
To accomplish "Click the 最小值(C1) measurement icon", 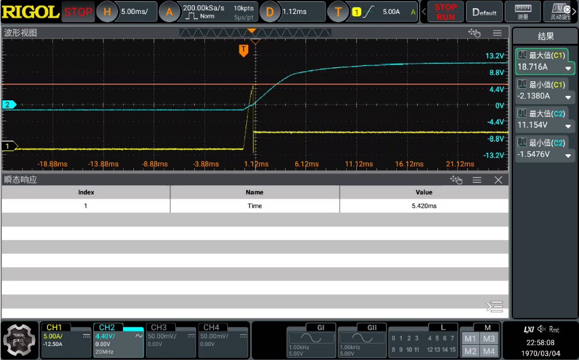I will 522,84.
